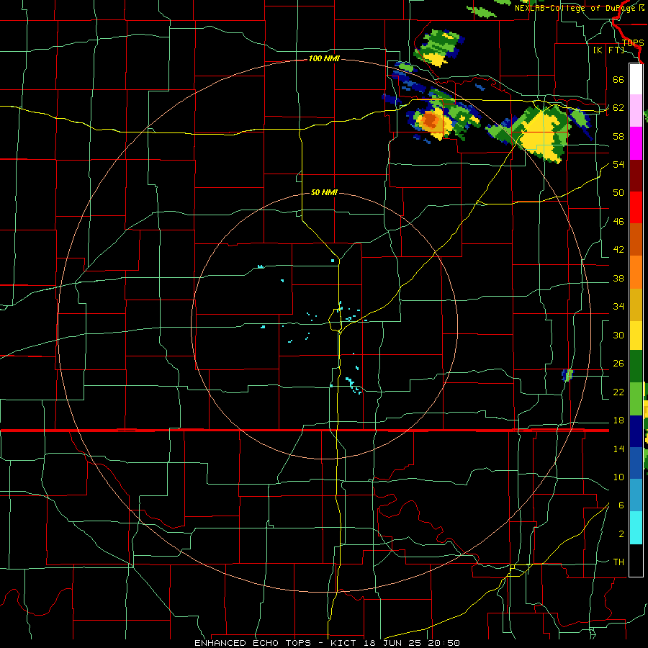648x648 pixels.
Task: Select the navy 14-18 kft legend swatch
Action: coord(636,431)
